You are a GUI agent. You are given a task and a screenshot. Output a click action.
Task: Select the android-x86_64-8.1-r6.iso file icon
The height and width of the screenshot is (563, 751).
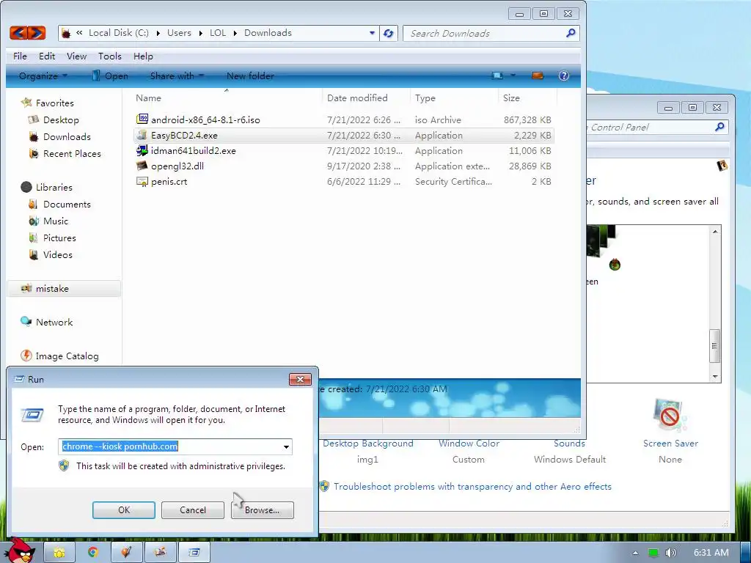142,119
